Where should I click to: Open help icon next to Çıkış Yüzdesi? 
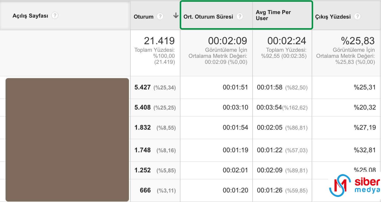coord(357,17)
